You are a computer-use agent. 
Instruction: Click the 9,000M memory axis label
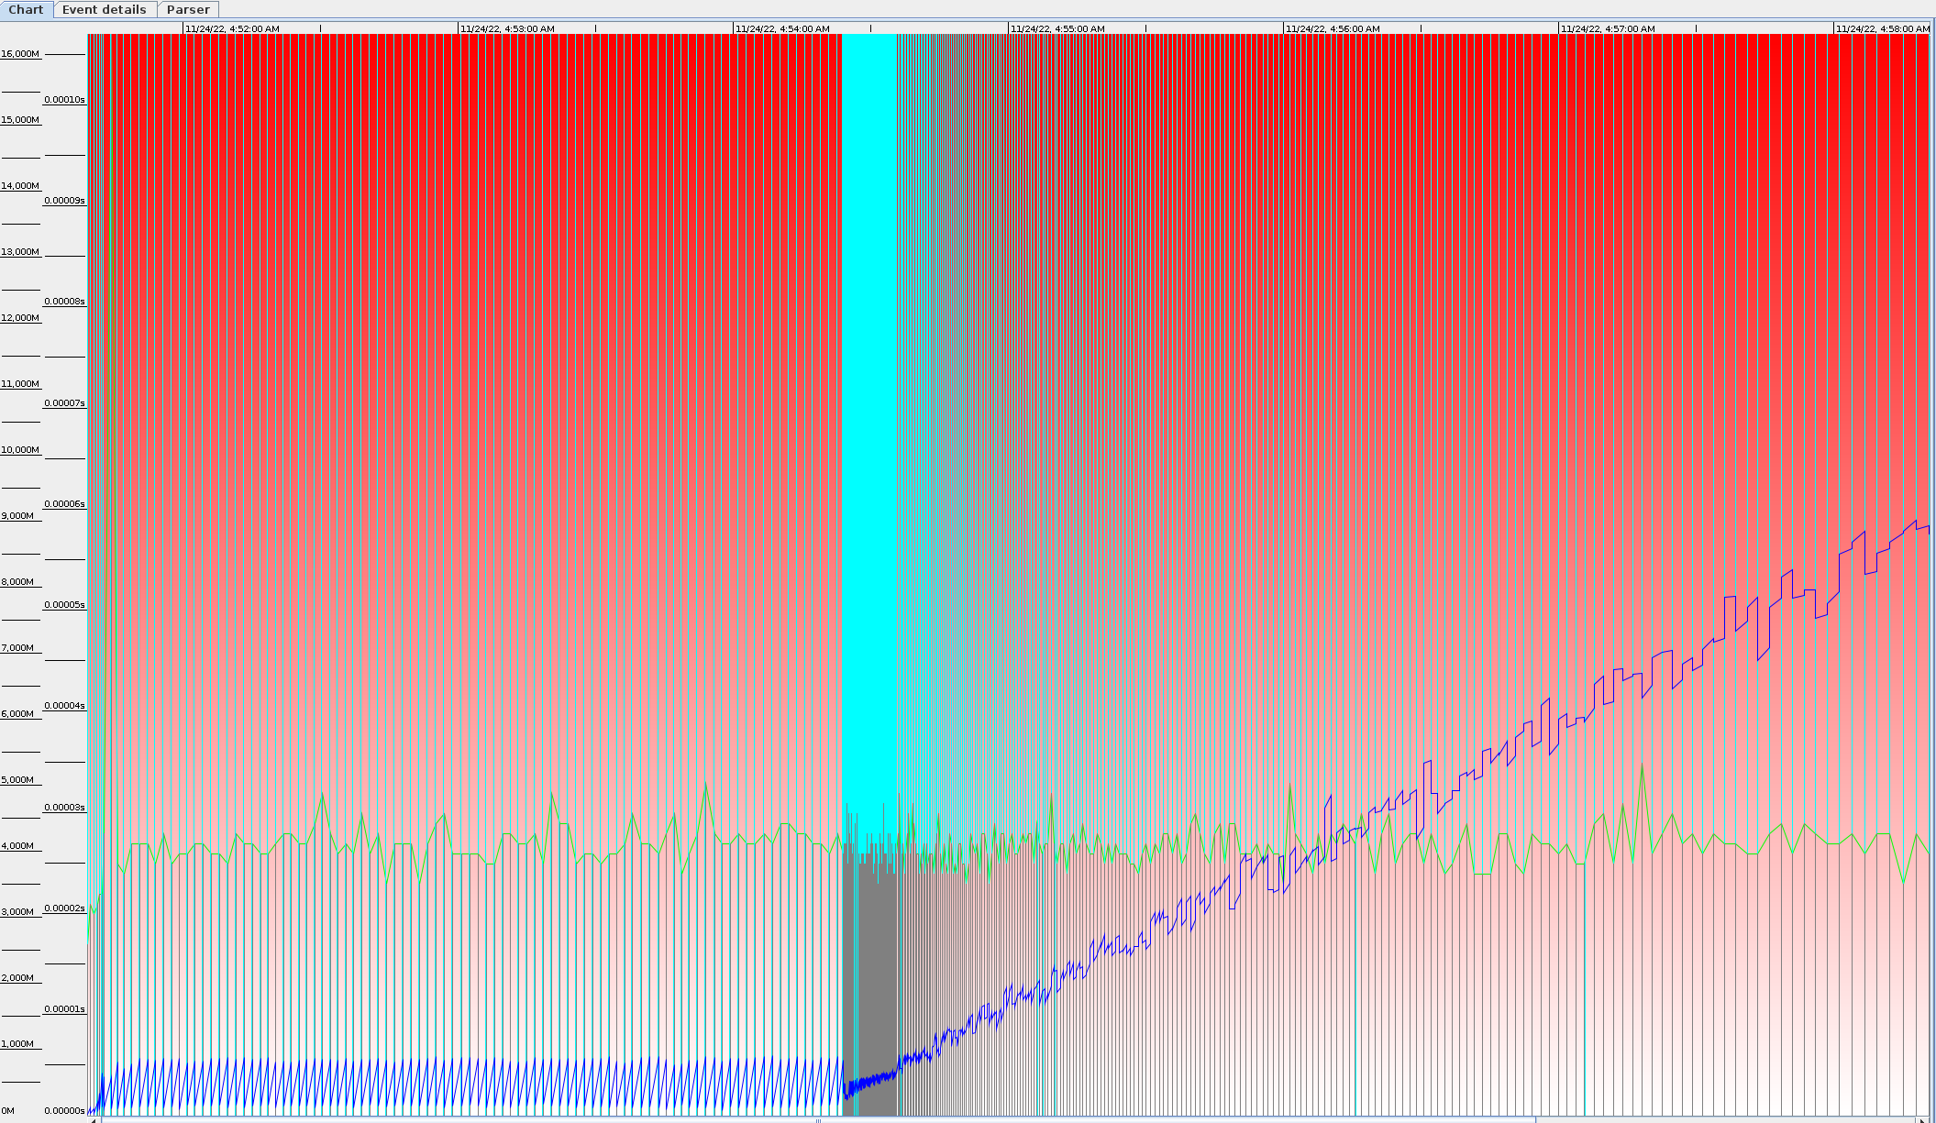17,516
